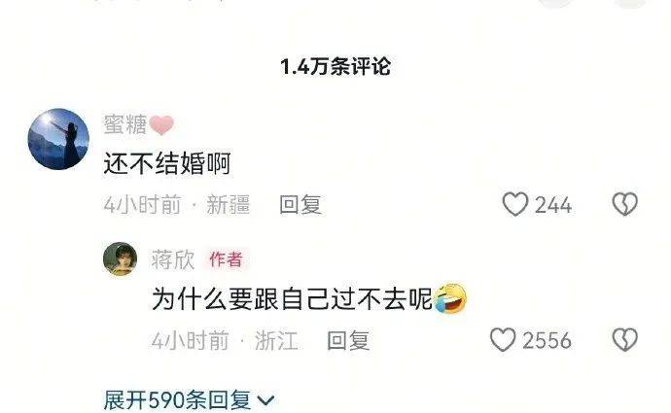This screenshot has height=413, width=671.
Task: Like the 蜜糖 comment heart icon
Action: (515, 204)
